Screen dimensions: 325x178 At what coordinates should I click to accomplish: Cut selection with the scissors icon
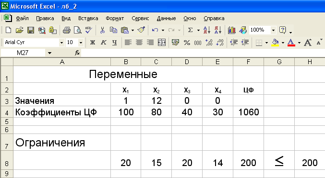pos(102,30)
